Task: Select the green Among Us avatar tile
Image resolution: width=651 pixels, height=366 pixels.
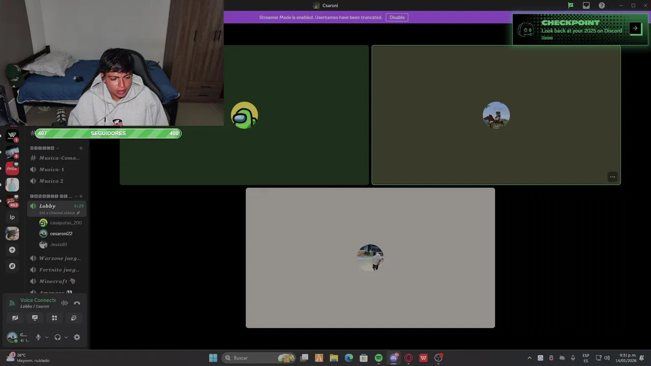Action: (244, 115)
